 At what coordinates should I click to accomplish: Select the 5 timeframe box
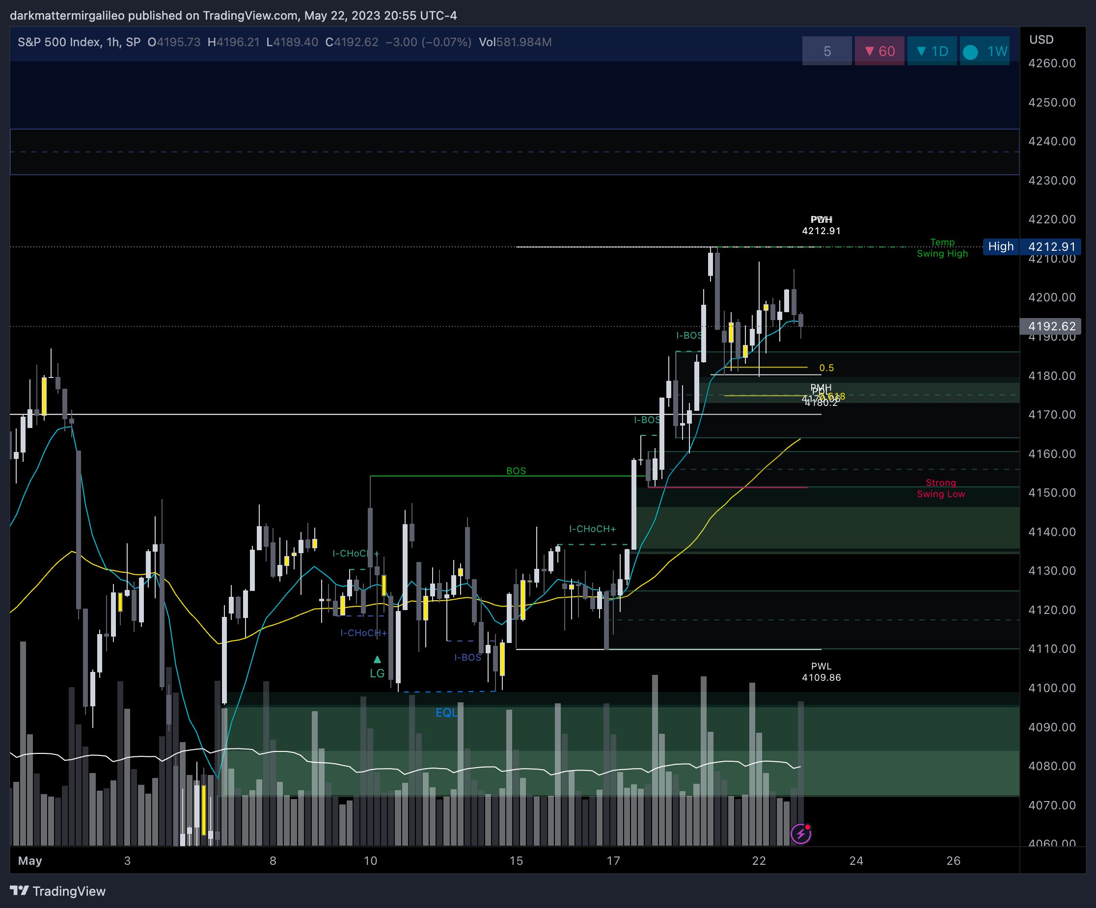click(x=827, y=51)
